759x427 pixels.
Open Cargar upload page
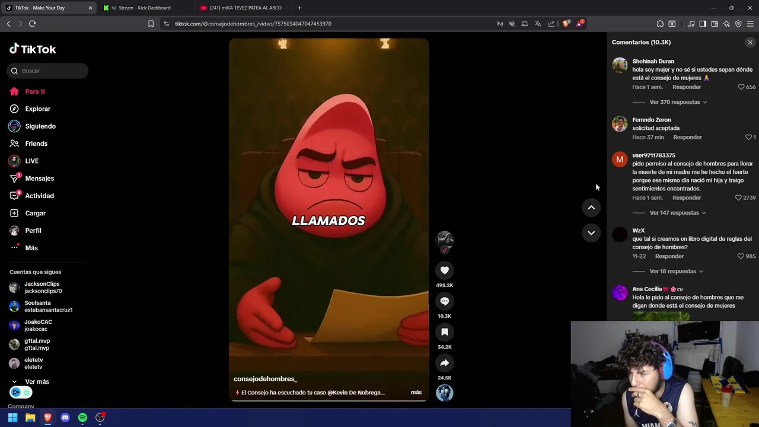click(x=27, y=213)
